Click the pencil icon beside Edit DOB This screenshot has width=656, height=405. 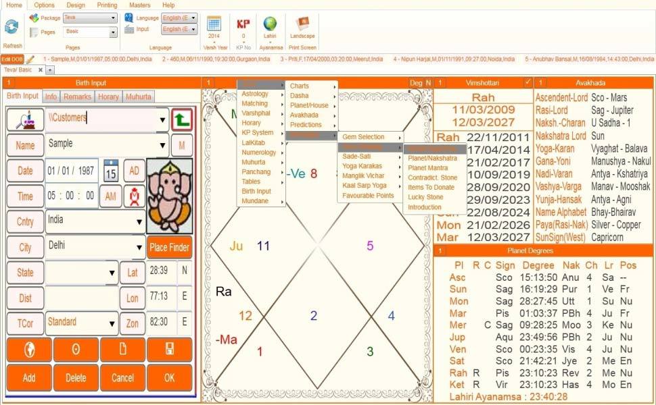[30, 59]
